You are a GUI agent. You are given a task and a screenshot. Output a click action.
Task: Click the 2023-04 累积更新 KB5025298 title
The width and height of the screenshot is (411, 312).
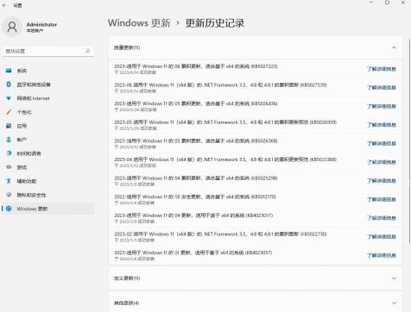196,178
